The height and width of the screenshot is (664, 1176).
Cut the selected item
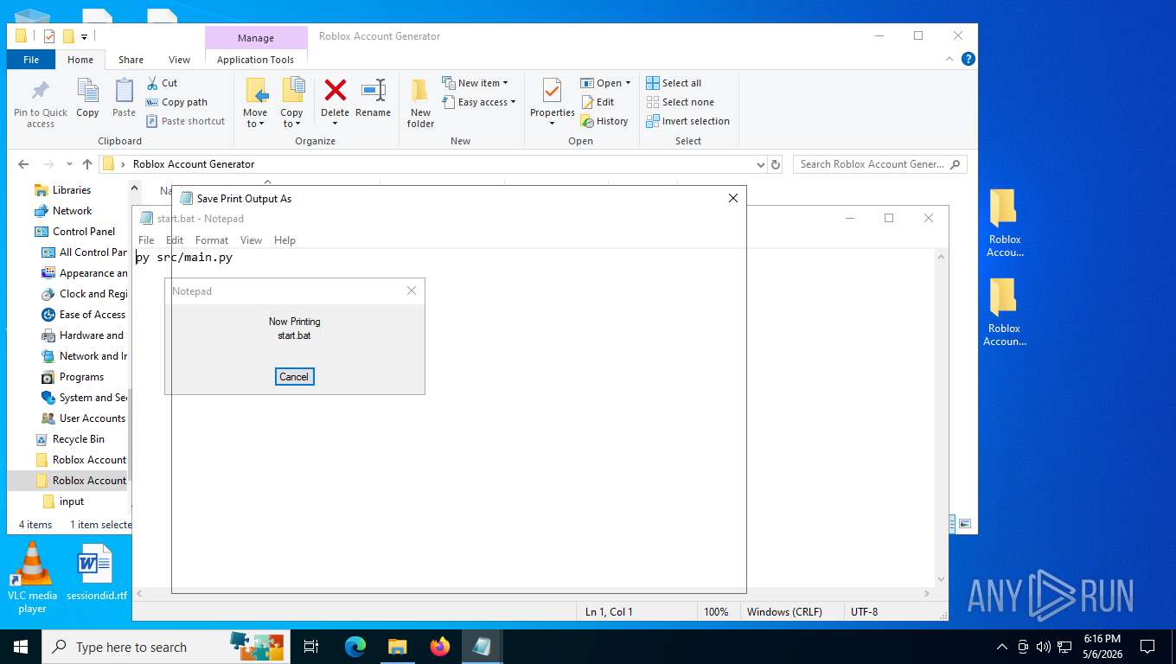(162, 83)
